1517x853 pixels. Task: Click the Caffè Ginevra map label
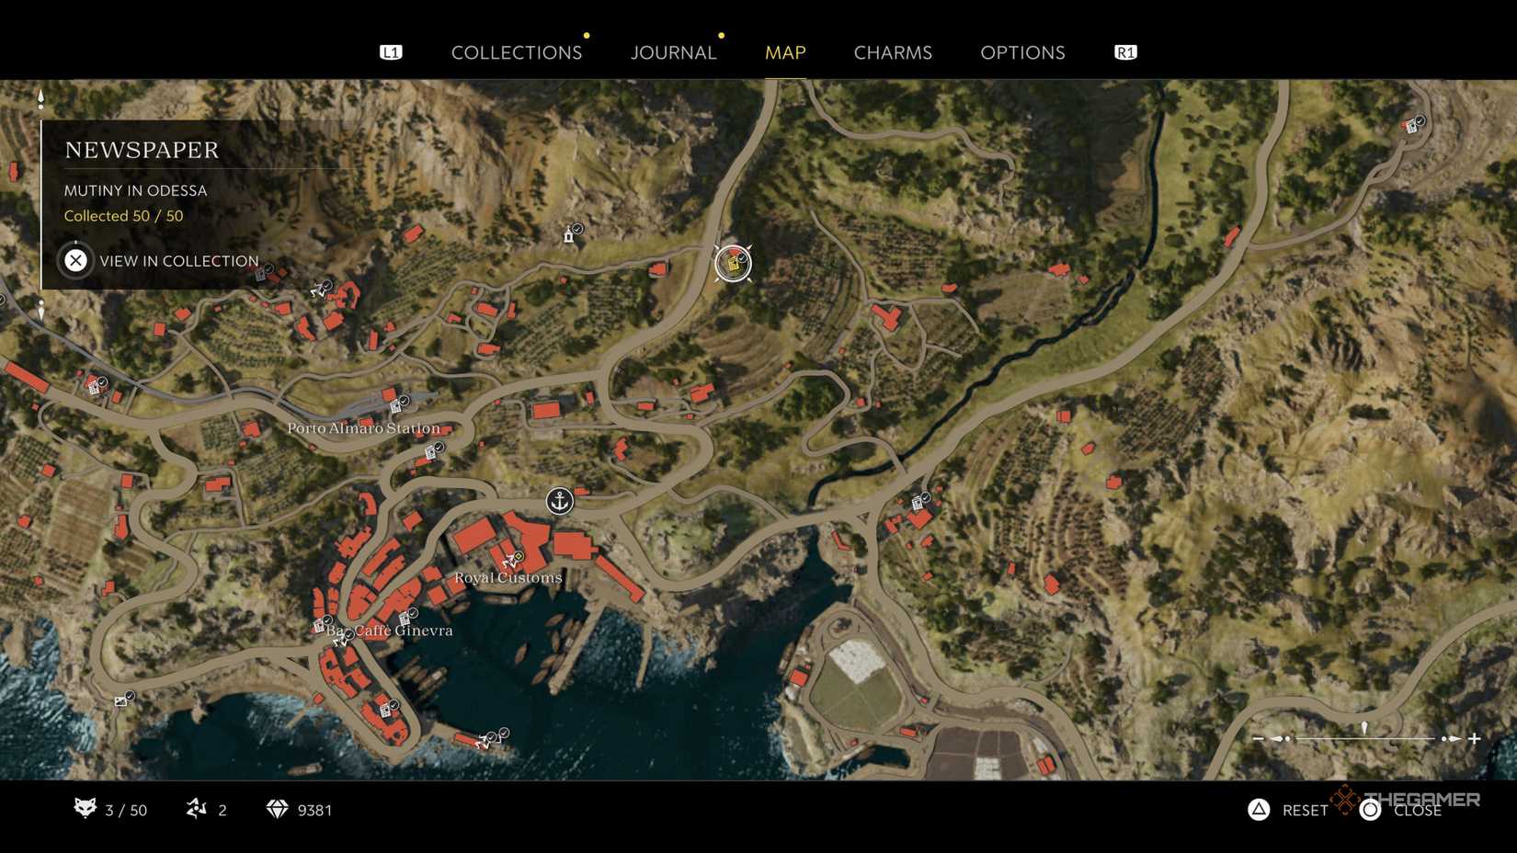[404, 631]
